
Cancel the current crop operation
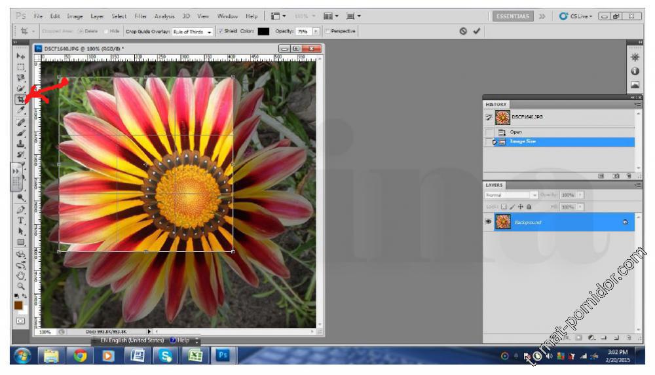coord(463,31)
